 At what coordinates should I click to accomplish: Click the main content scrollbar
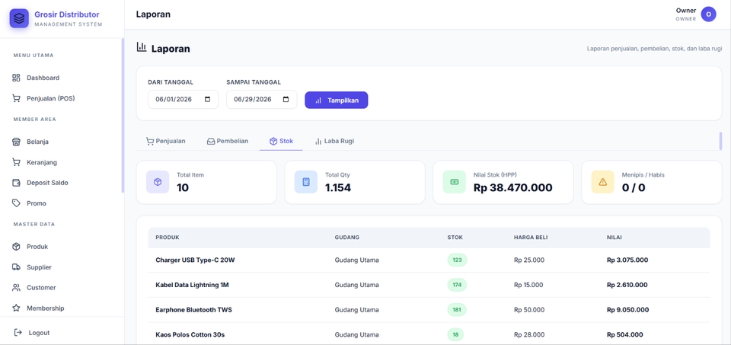[721, 141]
